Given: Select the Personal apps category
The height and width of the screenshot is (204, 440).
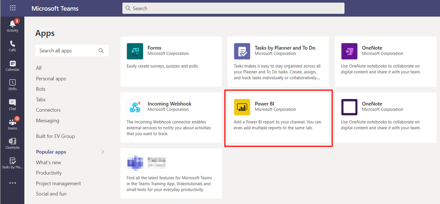Looking at the screenshot, I should [51, 79].
